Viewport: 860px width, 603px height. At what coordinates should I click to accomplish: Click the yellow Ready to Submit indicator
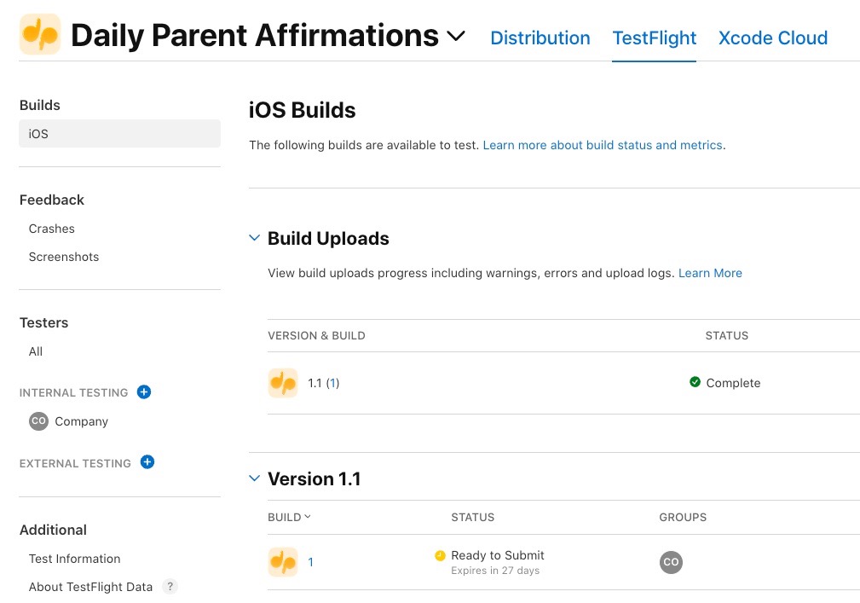(x=440, y=556)
